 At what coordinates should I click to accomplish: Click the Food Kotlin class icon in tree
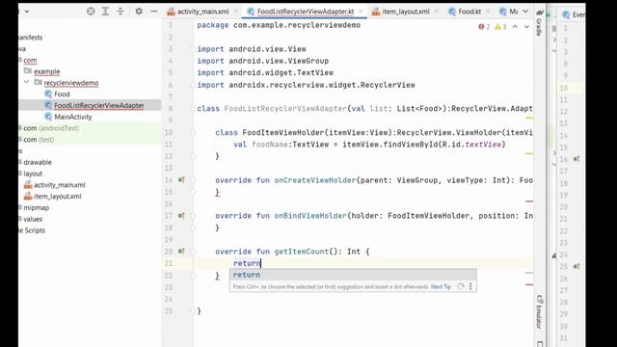(x=48, y=94)
